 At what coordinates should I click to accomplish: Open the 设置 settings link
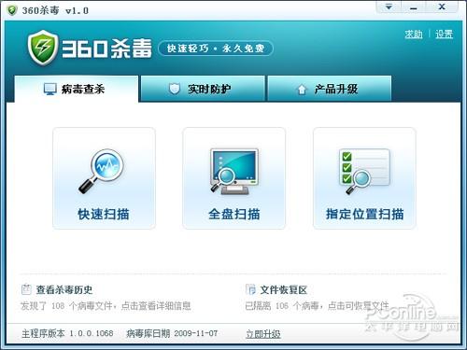coord(444,34)
